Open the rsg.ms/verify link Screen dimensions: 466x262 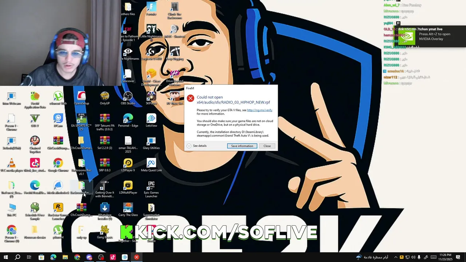pos(260,110)
